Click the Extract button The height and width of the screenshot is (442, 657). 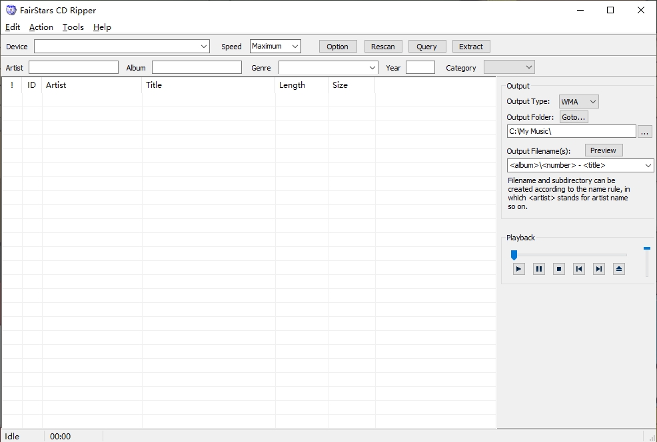click(470, 47)
